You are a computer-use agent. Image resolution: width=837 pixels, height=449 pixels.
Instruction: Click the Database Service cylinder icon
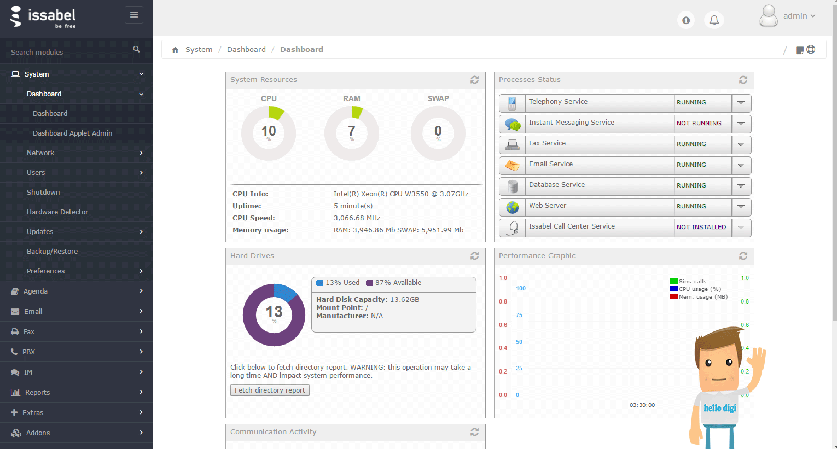tap(513, 186)
